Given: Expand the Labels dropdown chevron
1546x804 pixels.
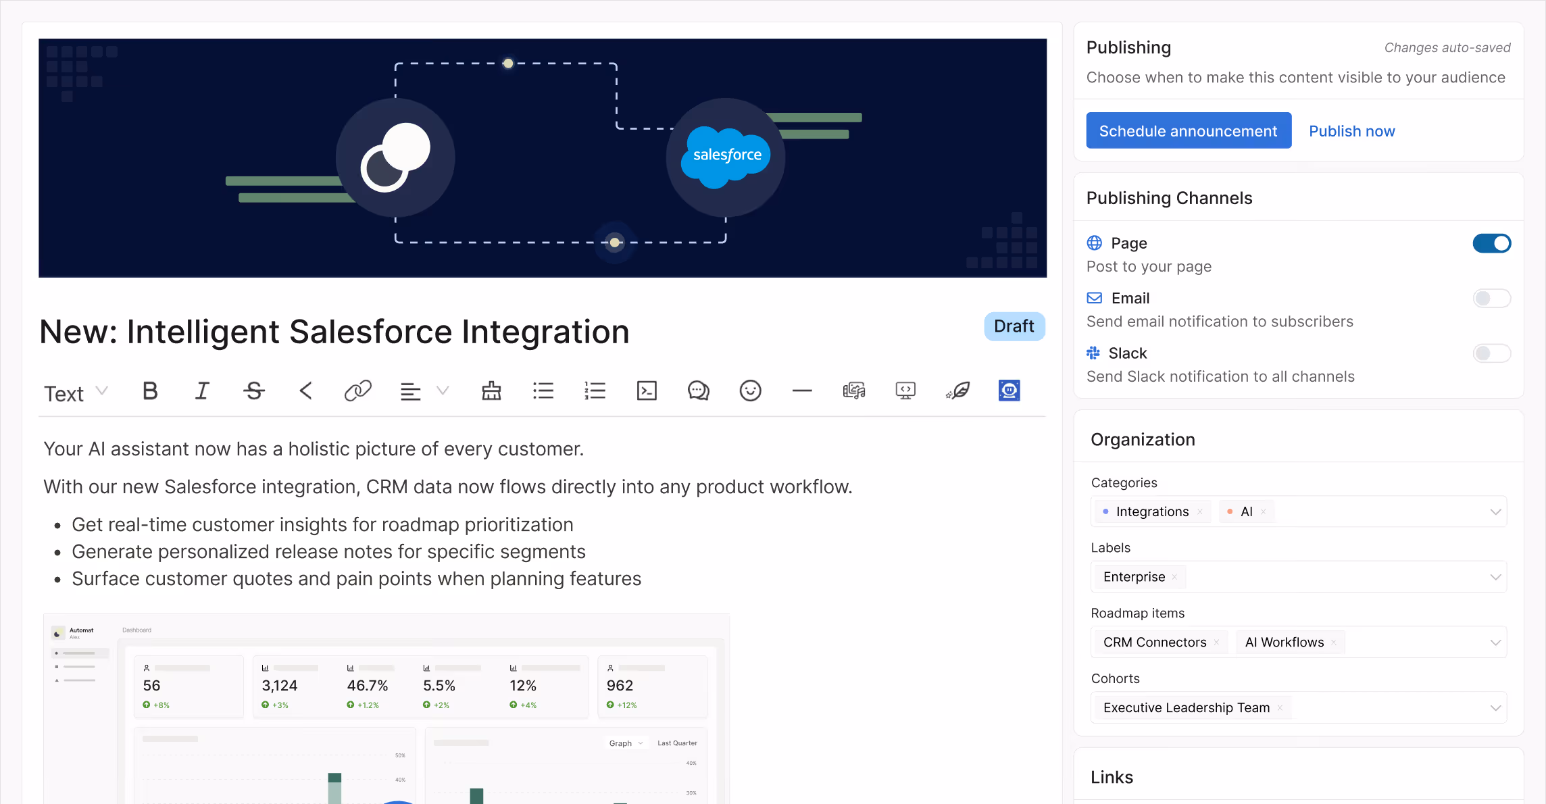Looking at the screenshot, I should click(1495, 577).
